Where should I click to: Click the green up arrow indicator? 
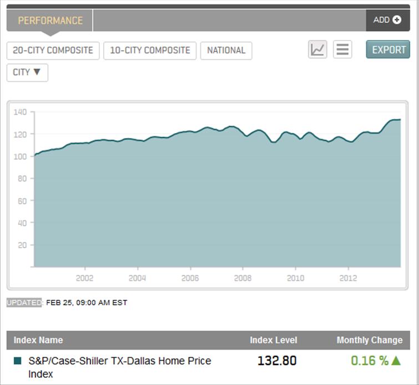[x=396, y=361]
